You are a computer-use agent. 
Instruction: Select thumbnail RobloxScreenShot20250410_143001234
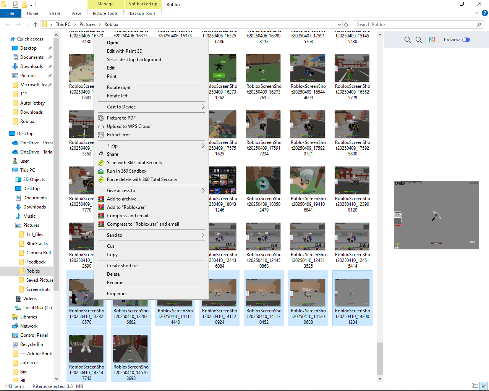tap(352, 298)
